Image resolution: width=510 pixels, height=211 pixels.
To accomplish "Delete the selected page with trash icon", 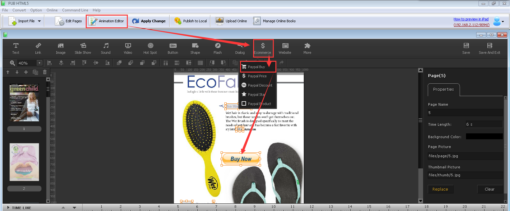I will 45,72.
